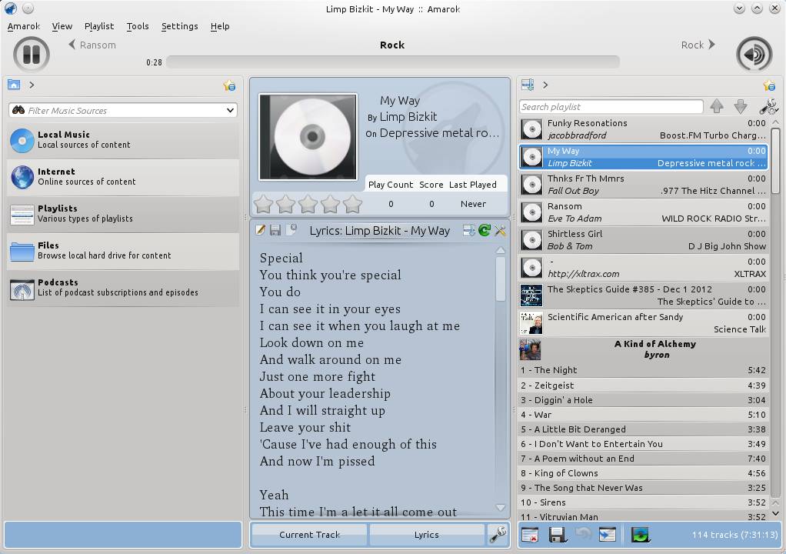786x554 pixels.
Task: Click the volume speaker icon
Action: click(x=754, y=54)
